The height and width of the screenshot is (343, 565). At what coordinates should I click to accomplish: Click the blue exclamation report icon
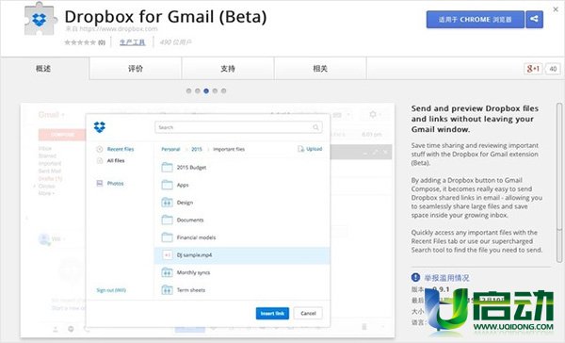[415, 277]
